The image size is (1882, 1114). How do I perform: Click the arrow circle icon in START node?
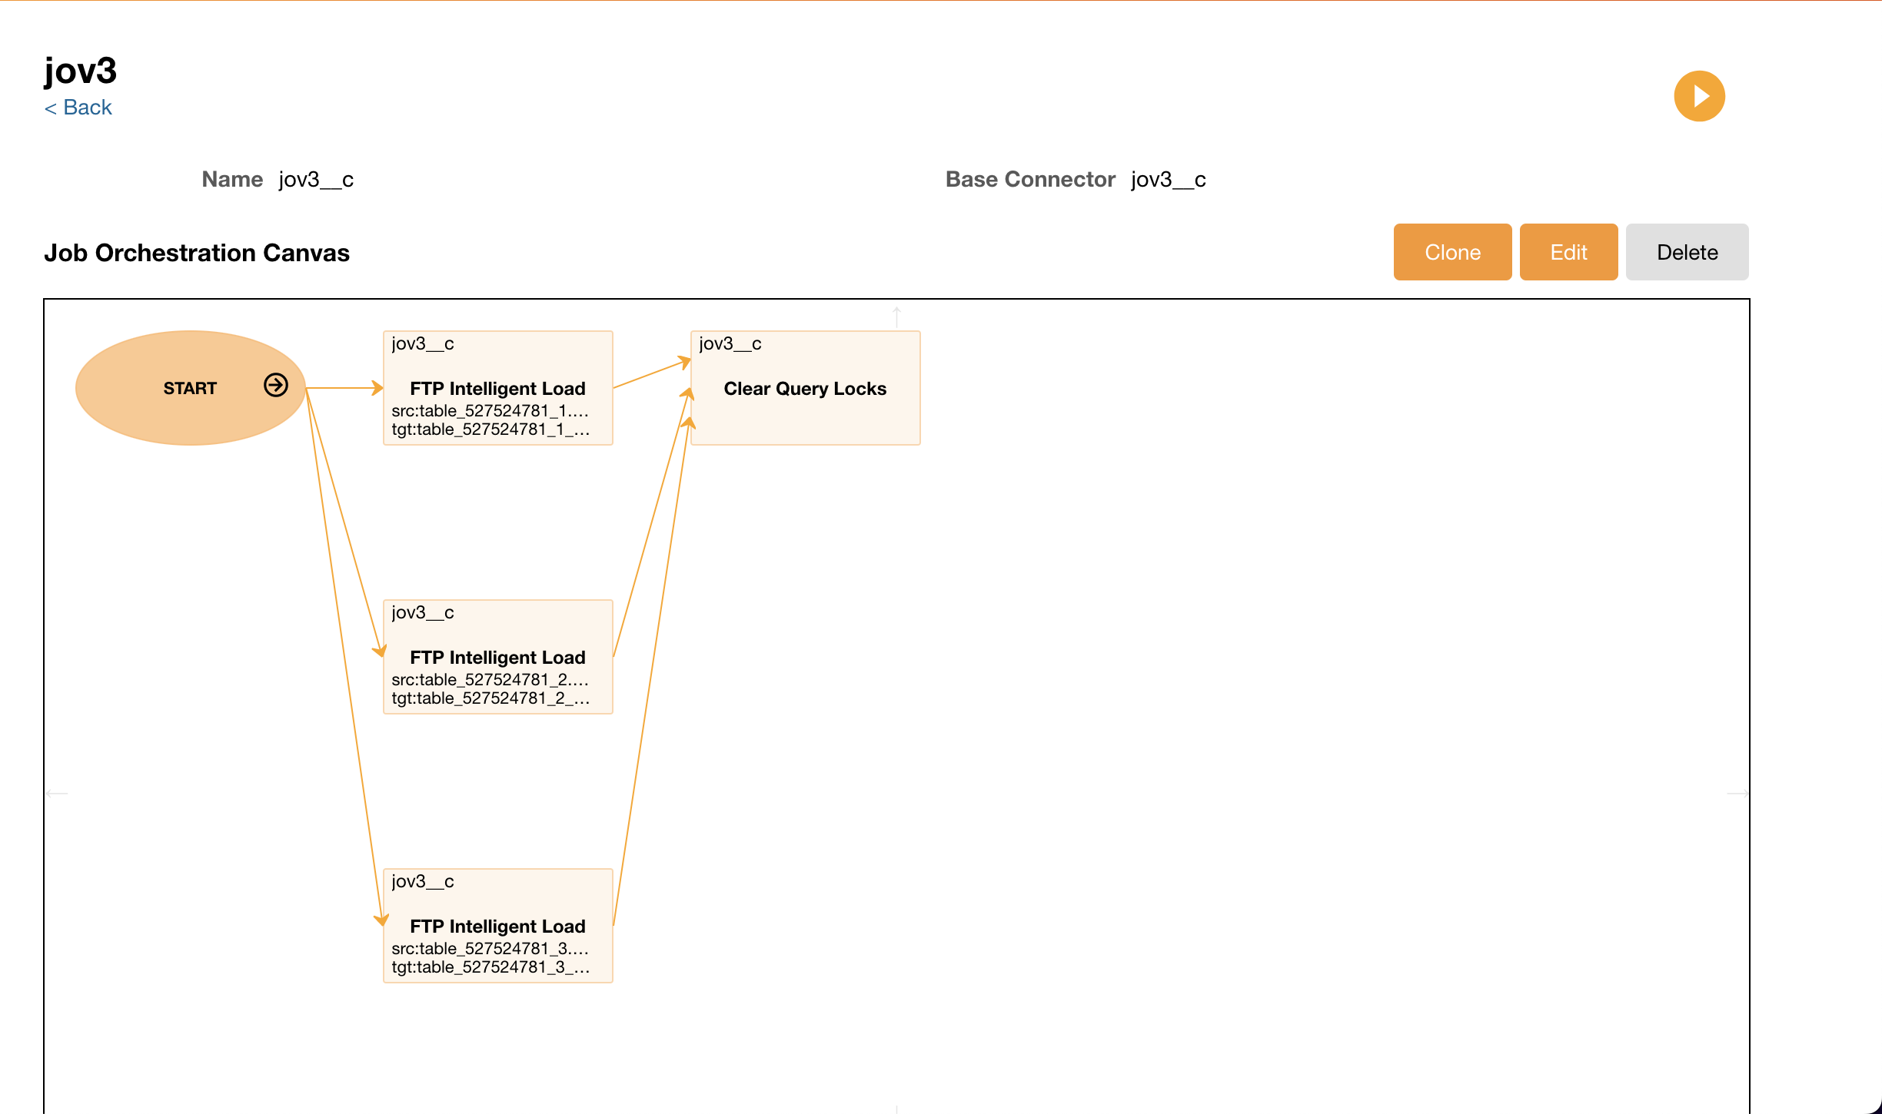(x=276, y=385)
